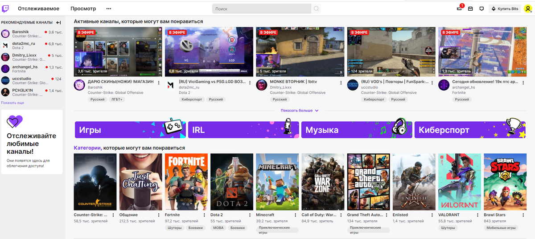Expand more channels via Показать больше

point(300,111)
